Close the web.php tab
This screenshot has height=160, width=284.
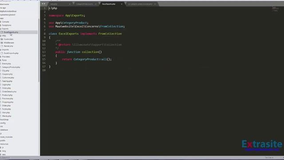coord(70,4)
